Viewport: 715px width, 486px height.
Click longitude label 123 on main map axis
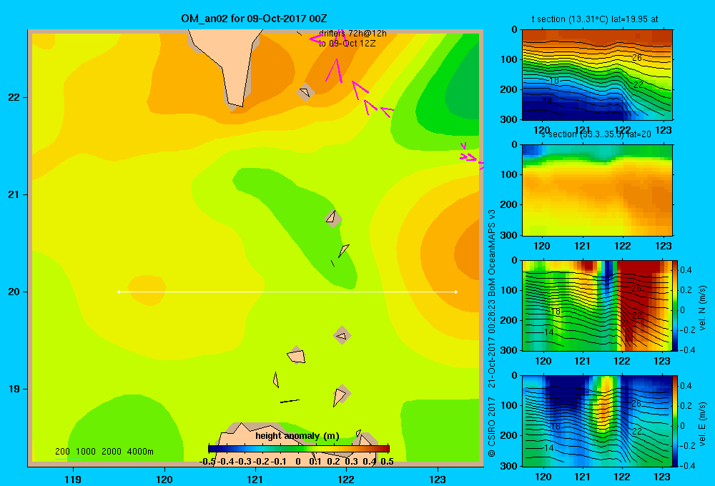pyautogui.click(x=438, y=480)
